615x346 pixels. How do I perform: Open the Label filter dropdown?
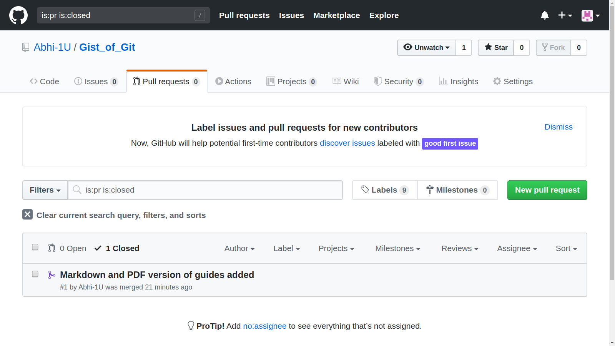(x=287, y=248)
